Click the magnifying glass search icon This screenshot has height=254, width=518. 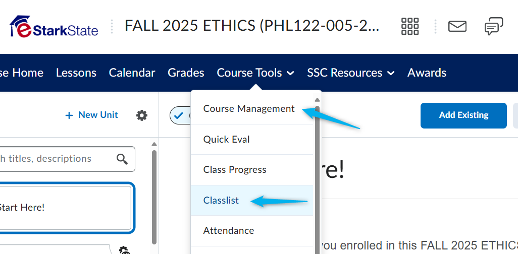pos(122,159)
